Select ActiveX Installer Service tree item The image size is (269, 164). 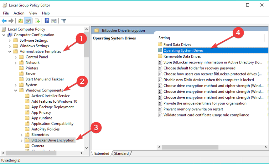51,96
